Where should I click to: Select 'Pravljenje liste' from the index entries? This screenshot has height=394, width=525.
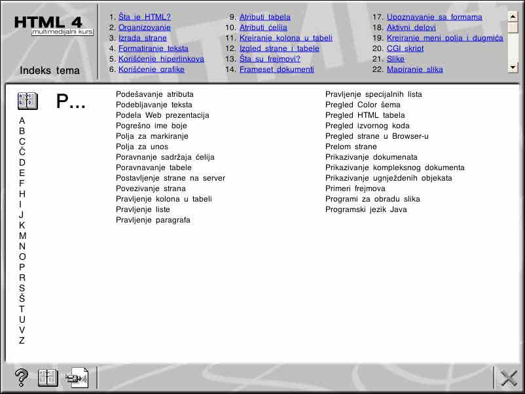145,209
